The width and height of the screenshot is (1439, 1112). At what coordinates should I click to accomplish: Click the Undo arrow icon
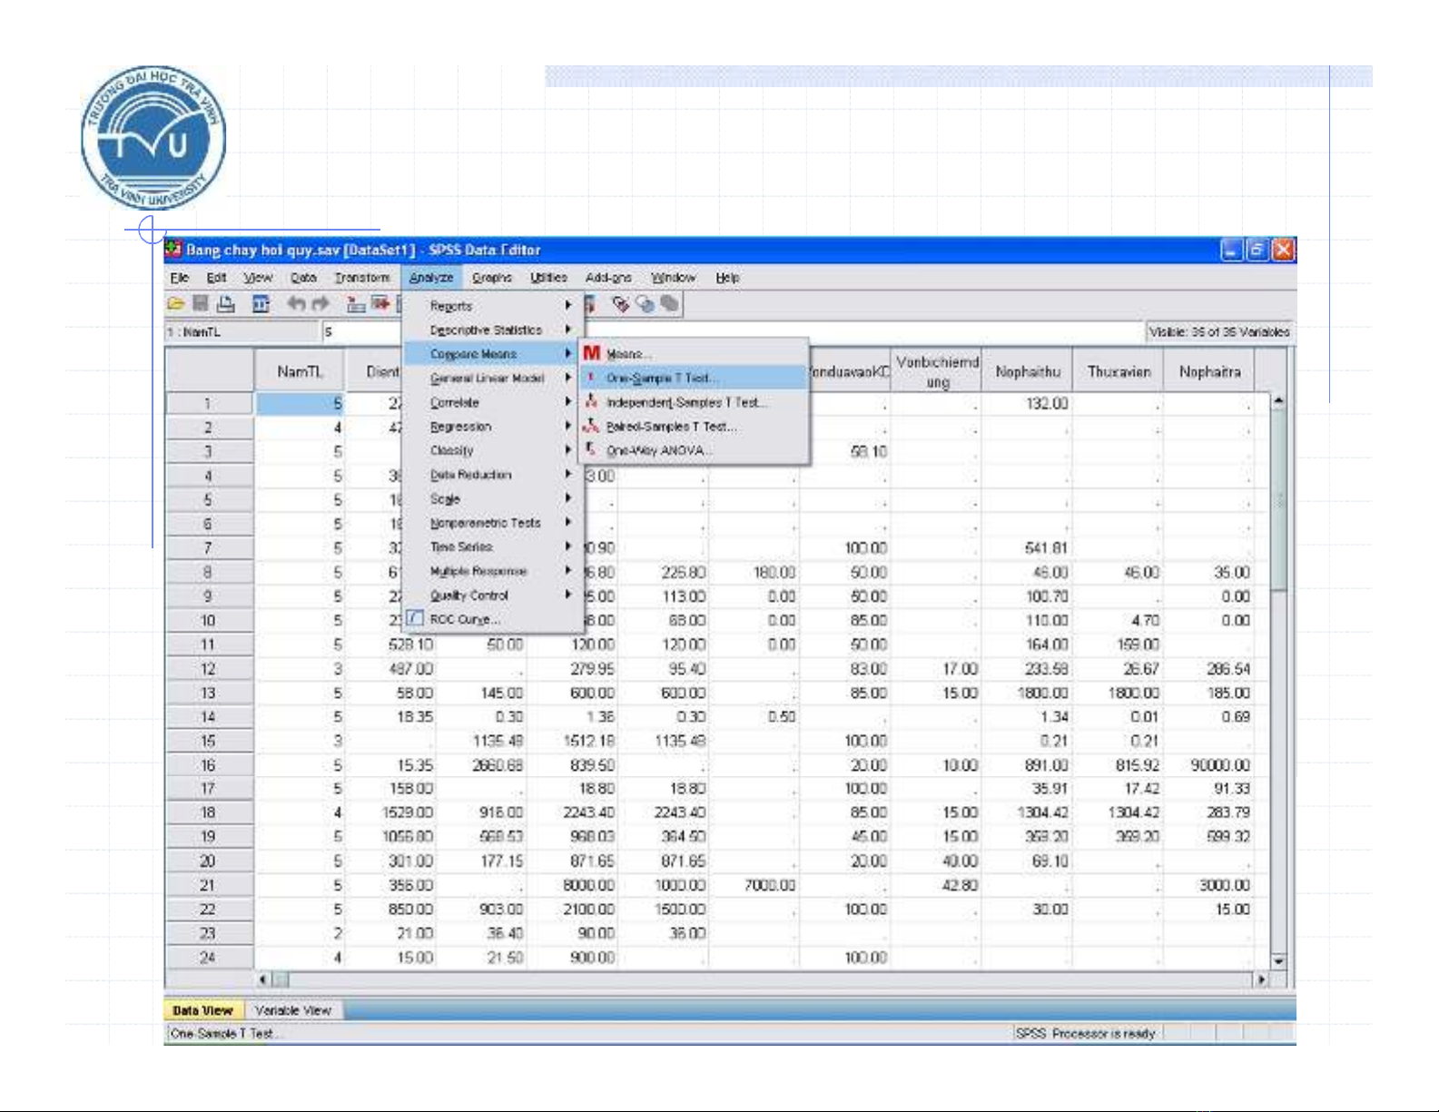pos(296,304)
